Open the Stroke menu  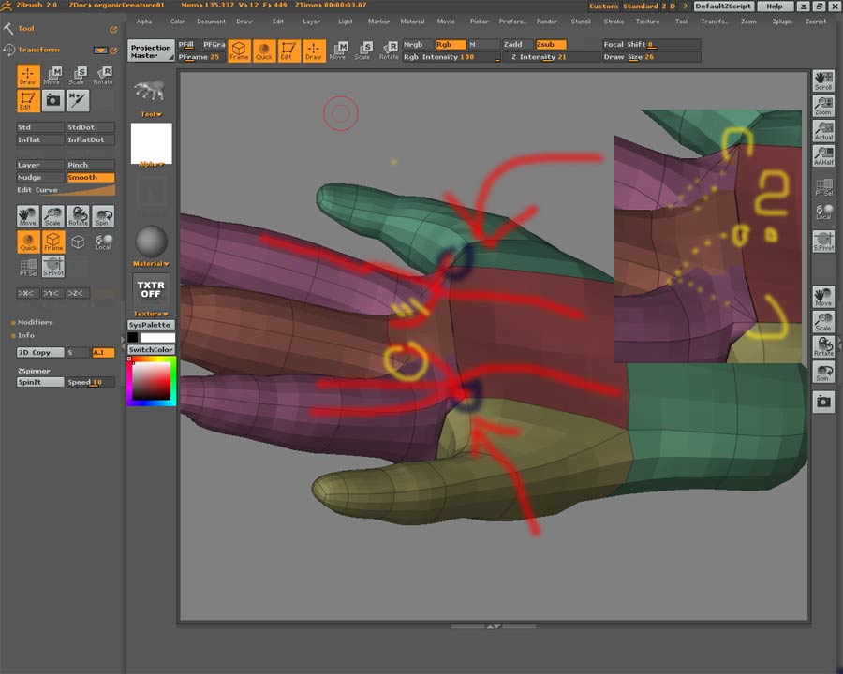point(614,21)
